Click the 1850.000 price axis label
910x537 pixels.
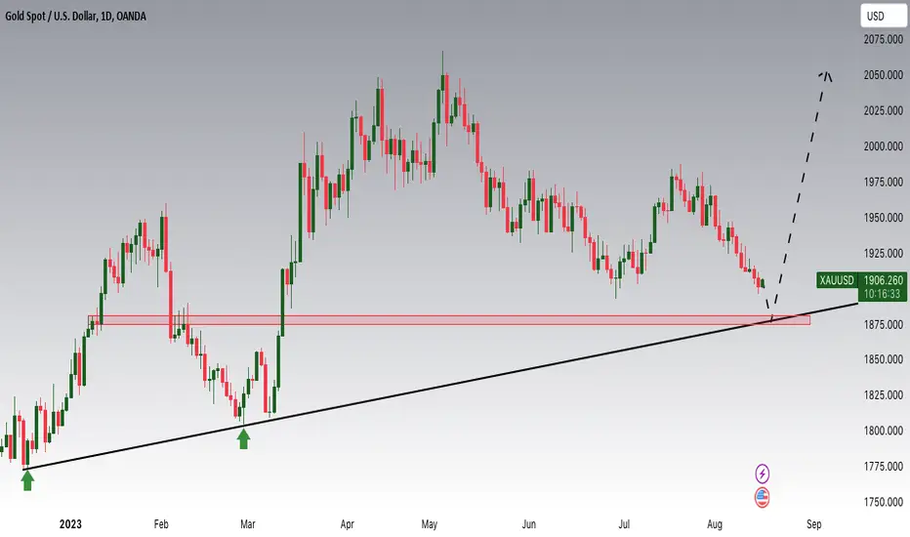884,359
